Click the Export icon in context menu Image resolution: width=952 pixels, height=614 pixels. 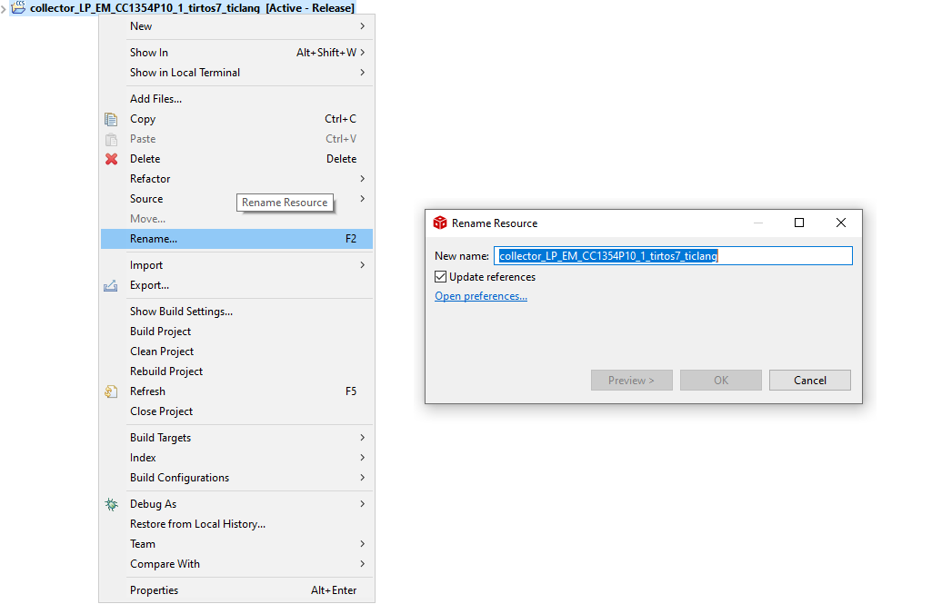pos(111,285)
